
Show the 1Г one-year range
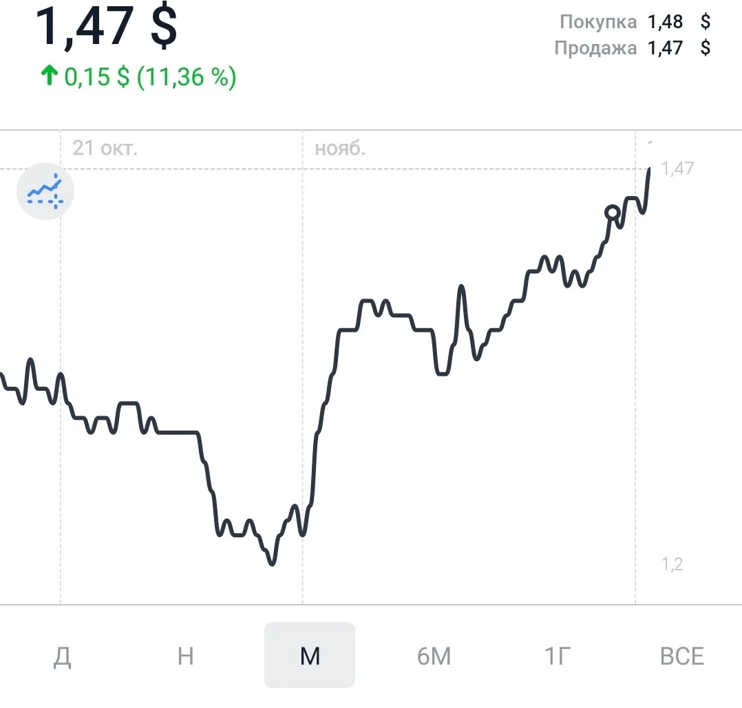pyautogui.click(x=558, y=656)
